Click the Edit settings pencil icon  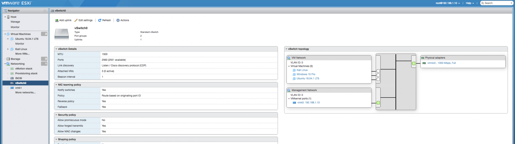(76, 20)
